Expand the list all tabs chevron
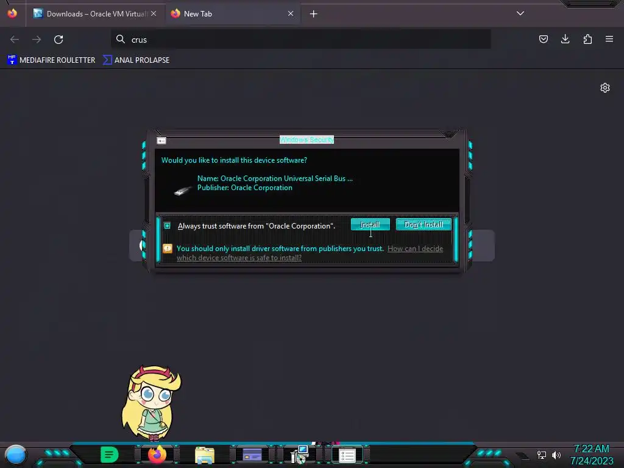This screenshot has height=468, width=624. pyautogui.click(x=520, y=13)
